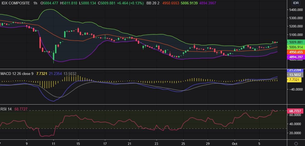Click the 4950.655 basis price label
Screen dimensions: 305x146
pyautogui.click(x=296, y=52)
